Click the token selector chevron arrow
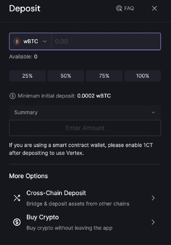 point(45,41)
